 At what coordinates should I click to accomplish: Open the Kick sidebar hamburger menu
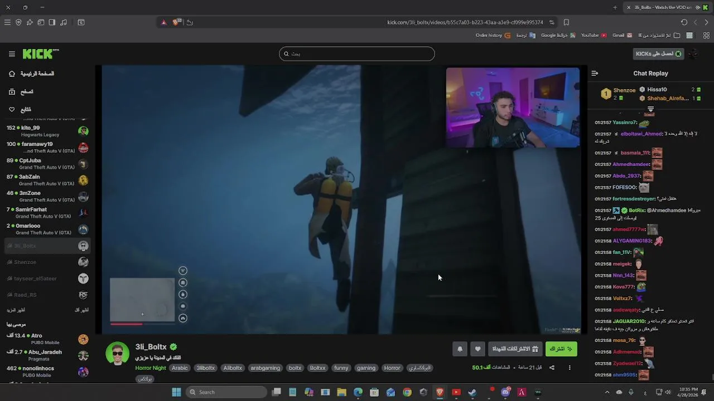click(12, 54)
